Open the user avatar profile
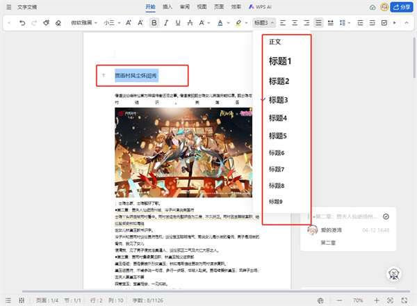This screenshot has height=306, width=417. pyautogui.click(x=384, y=7)
